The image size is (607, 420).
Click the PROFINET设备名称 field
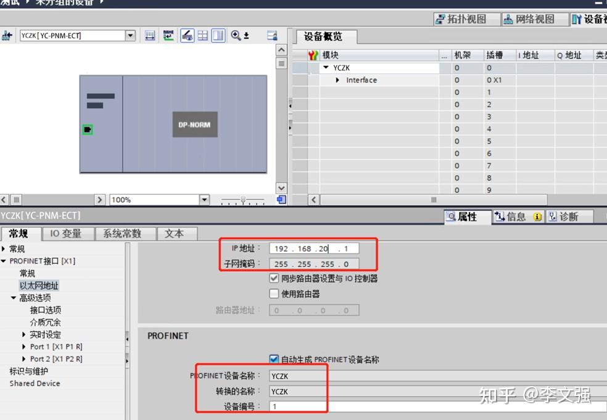click(438, 376)
